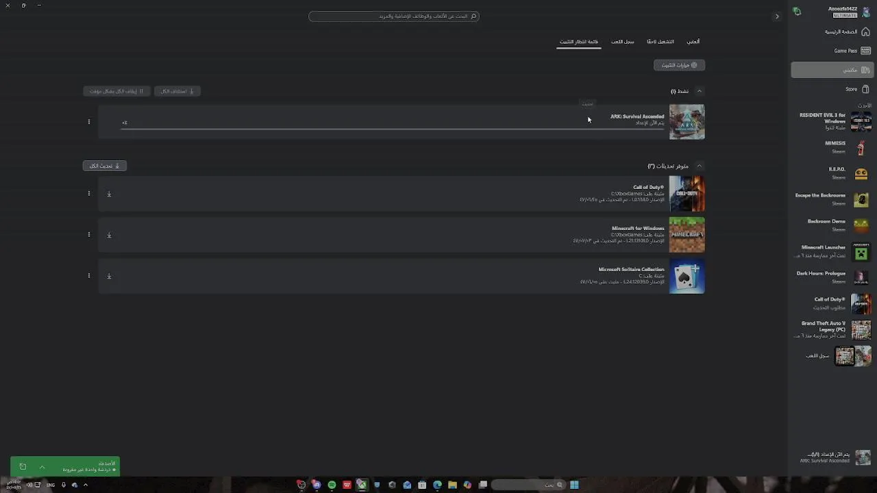Open R.E.P.O. from the recent list

(832, 173)
